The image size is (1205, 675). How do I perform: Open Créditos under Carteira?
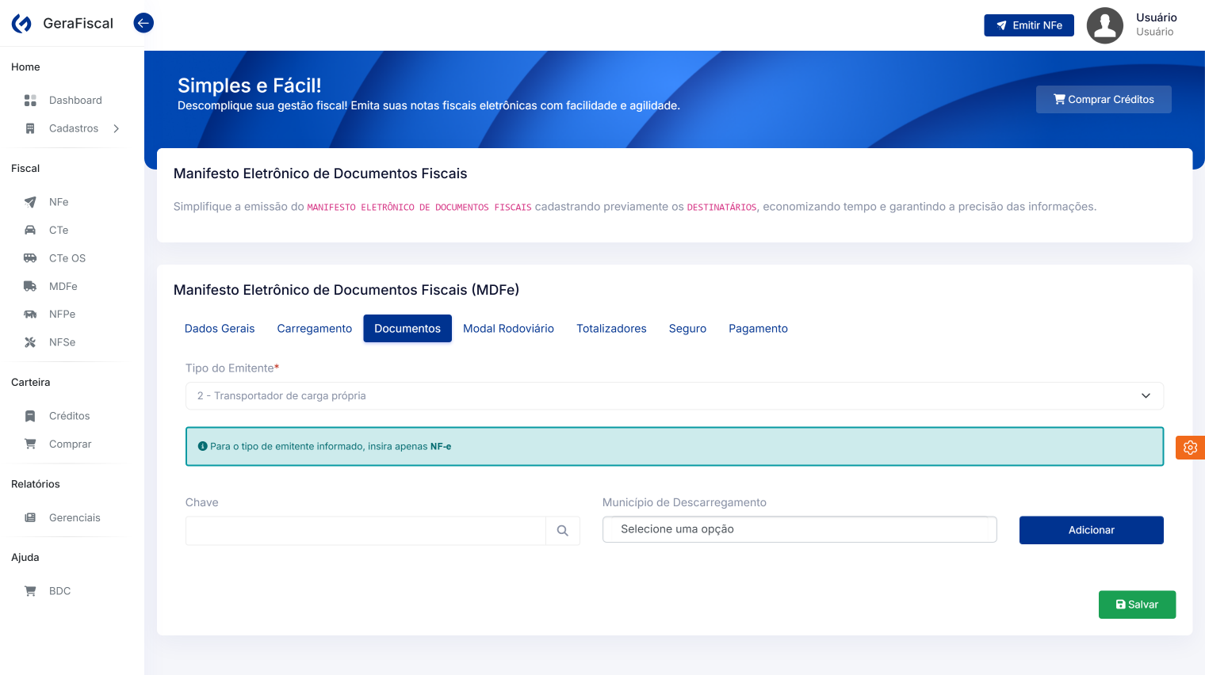[71, 416]
